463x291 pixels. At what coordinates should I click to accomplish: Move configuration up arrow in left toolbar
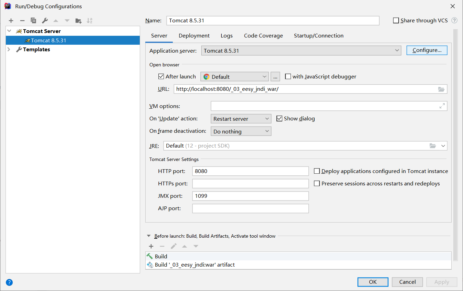click(x=56, y=21)
